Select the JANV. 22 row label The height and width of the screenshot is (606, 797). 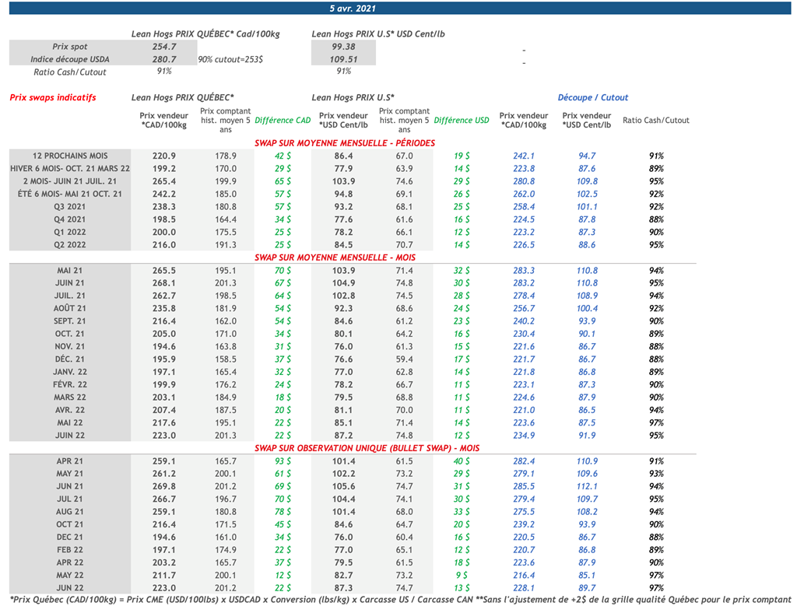(70, 372)
